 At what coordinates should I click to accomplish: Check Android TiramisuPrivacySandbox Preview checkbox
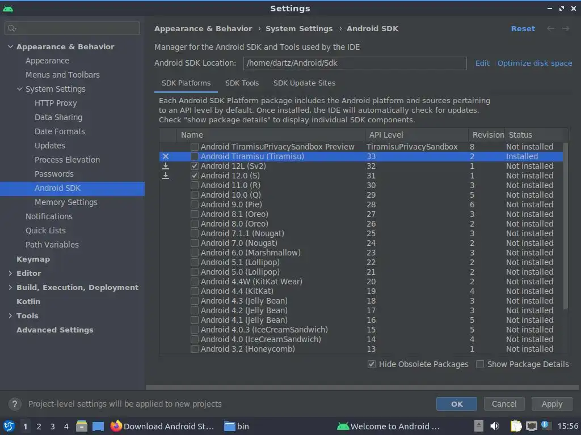[x=195, y=147]
